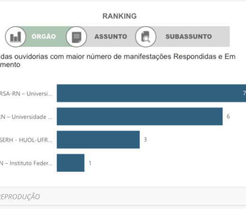This screenshot has width=246, height=209.
Task: Click the RANKING heading
Action: pyautogui.click(x=119, y=16)
